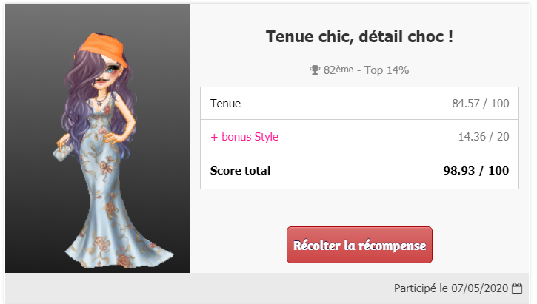
Task: Click the avatar's orange cap
Action: [103, 48]
